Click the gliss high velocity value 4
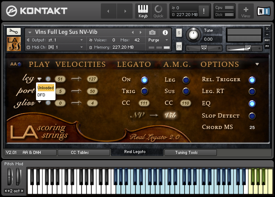Screen dimensions: 275x197 pos(92,103)
